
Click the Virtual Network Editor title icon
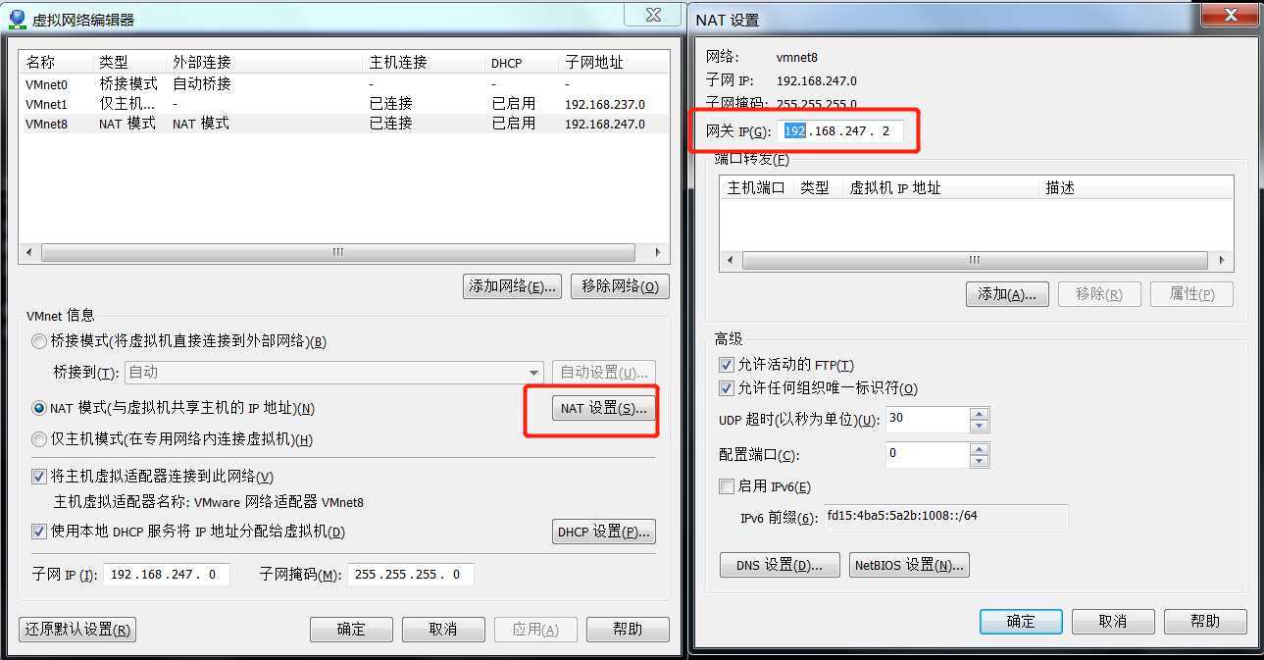(17, 19)
